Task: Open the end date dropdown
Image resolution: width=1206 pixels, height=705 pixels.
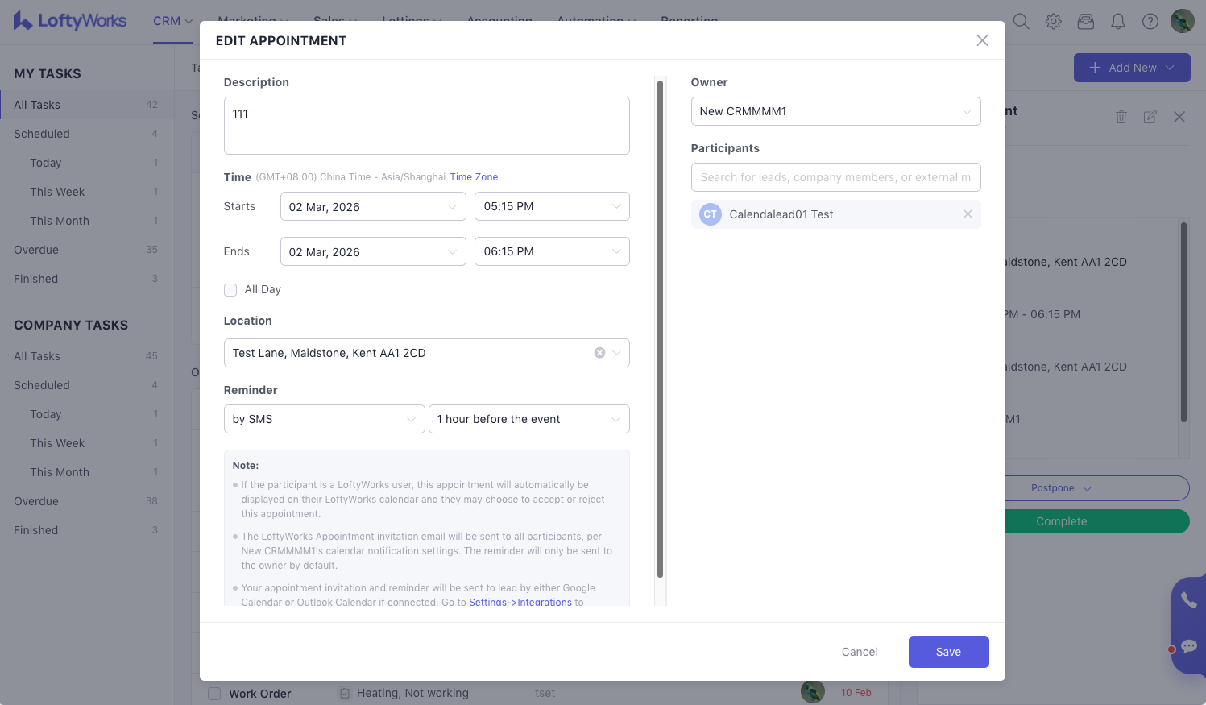Action: coord(372,252)
